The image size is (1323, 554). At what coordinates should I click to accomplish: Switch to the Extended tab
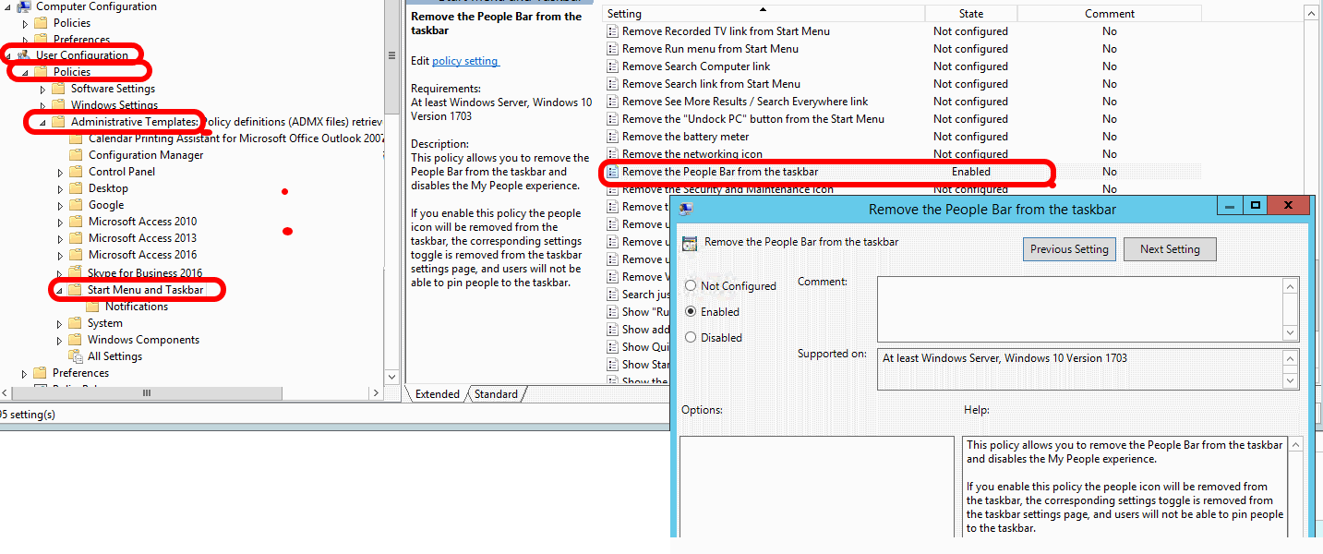437,394
